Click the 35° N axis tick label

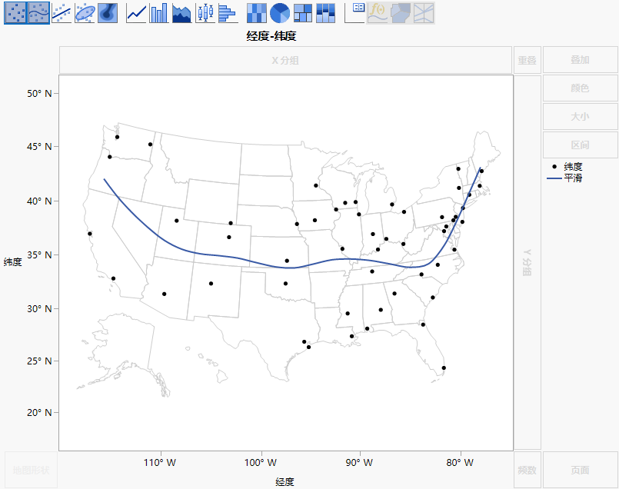[x=39, y=255]
